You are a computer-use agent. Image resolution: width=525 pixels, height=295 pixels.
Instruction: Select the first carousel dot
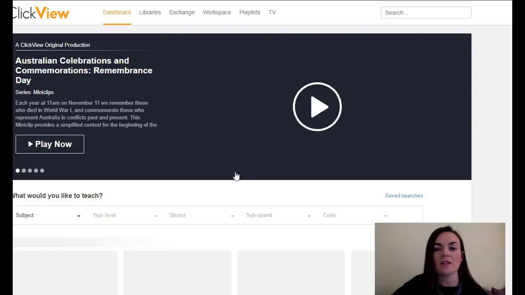click(18, 170)
